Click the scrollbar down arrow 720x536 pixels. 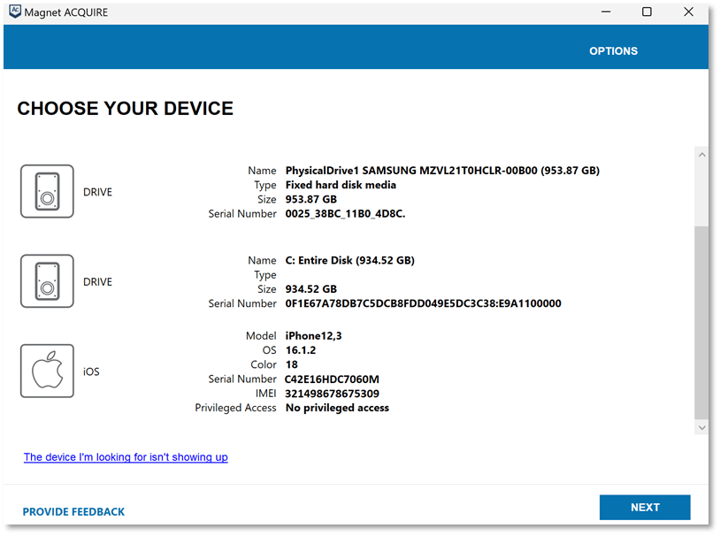(701, 427)
